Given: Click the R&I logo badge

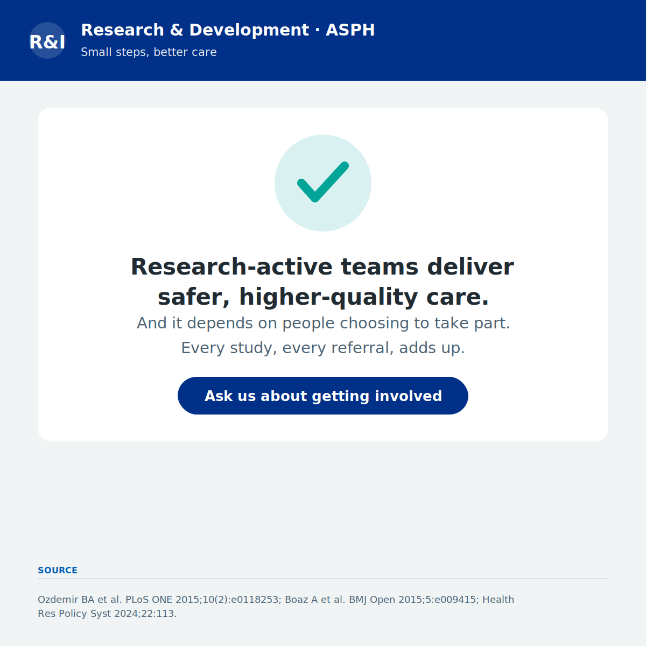Looking at the screenshot, I should pyautogui.click(x=47, y=40).
